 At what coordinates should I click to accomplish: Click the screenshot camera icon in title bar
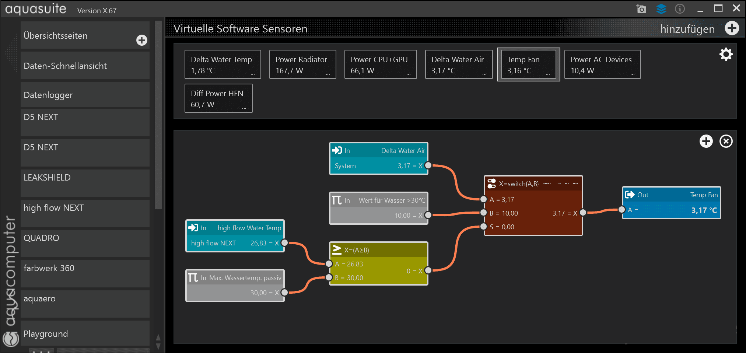641,9
